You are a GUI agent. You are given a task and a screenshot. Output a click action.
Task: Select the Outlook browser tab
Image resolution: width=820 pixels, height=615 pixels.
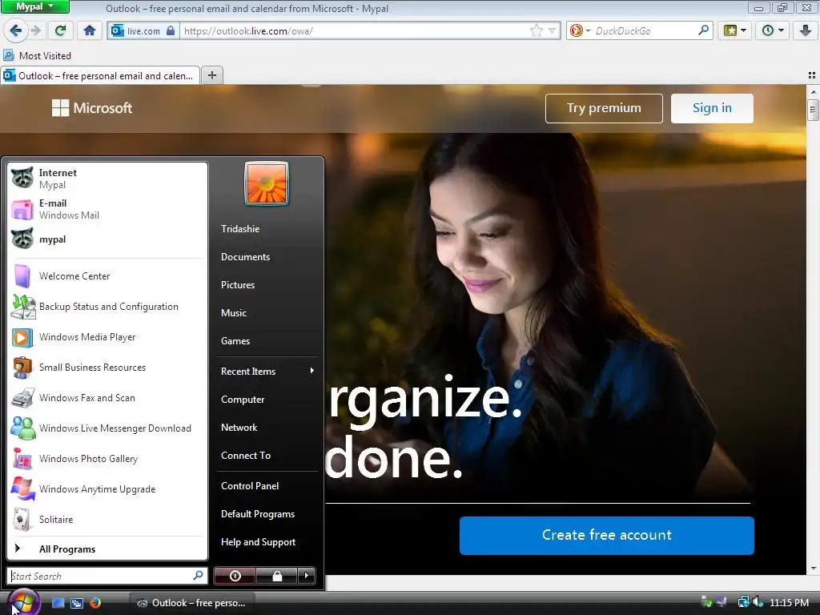click(x=100, y=76)
